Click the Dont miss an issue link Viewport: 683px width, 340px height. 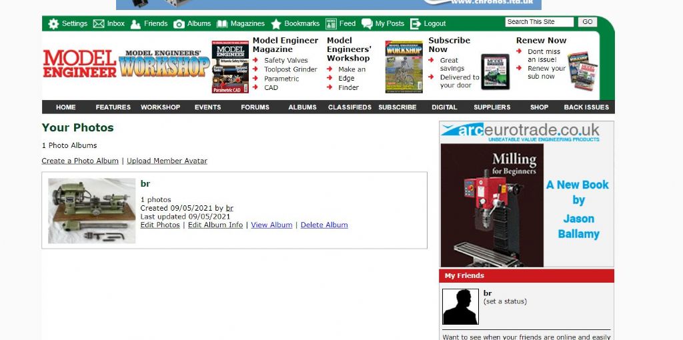pyautogui.click(x=544, y=56)
